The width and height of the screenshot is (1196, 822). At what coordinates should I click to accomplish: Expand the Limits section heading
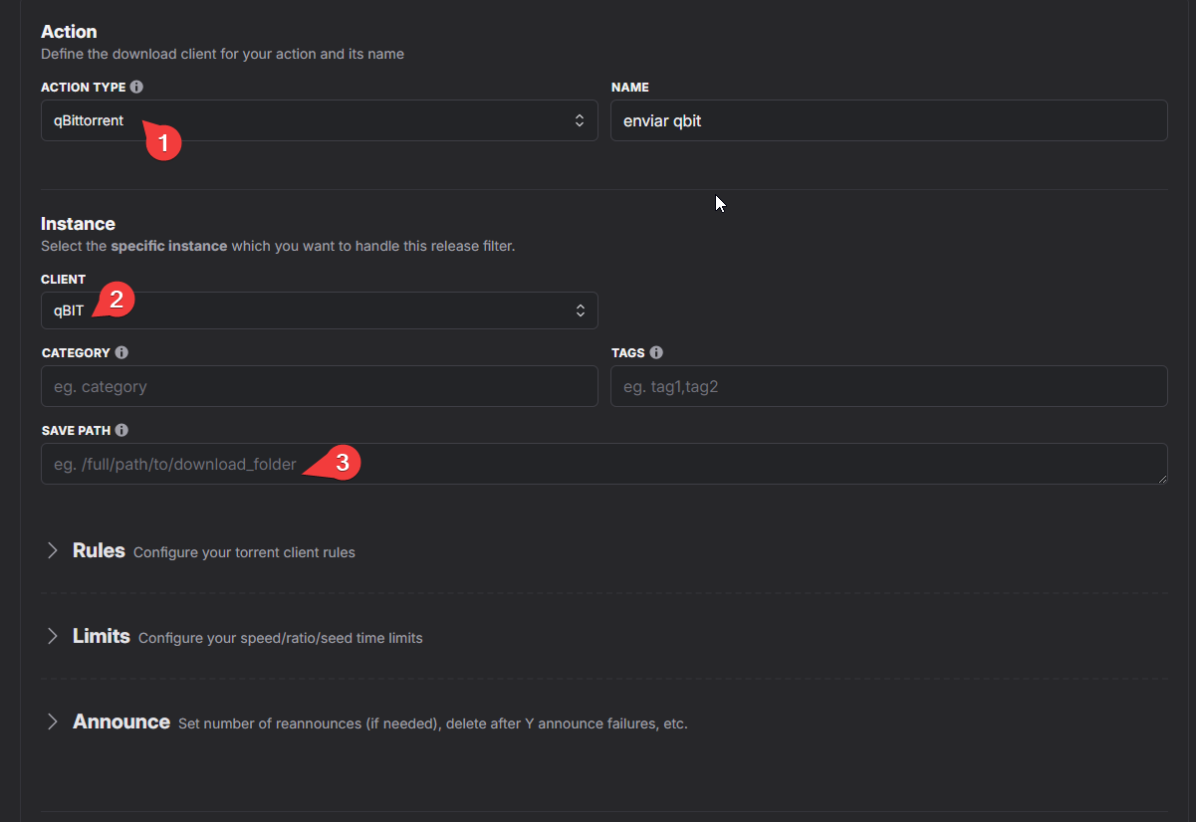[x=102, y=636]
